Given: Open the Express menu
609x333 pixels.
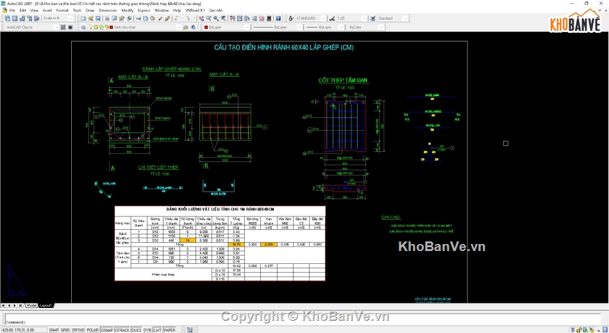Looking at the screenshot, I should [x=144, y=10].
